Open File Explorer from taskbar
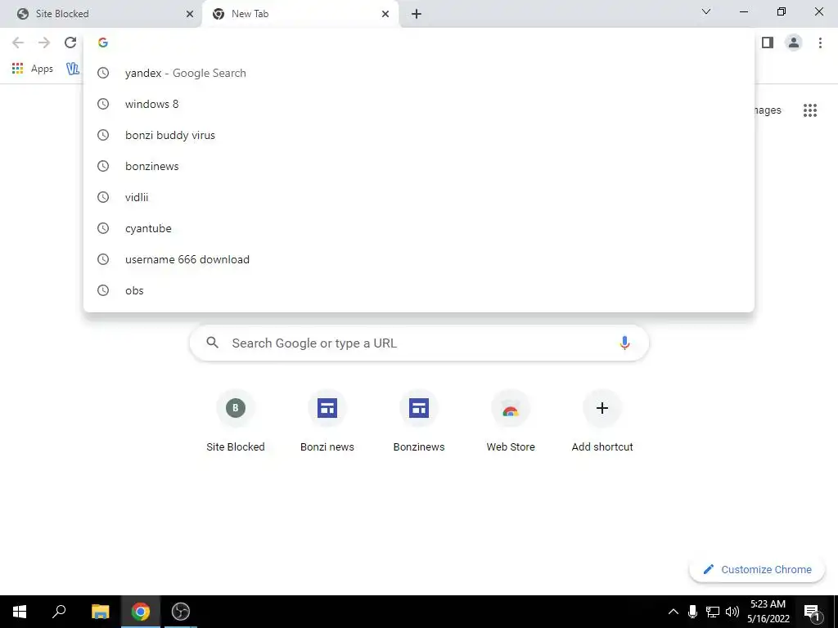 point(100,612)
